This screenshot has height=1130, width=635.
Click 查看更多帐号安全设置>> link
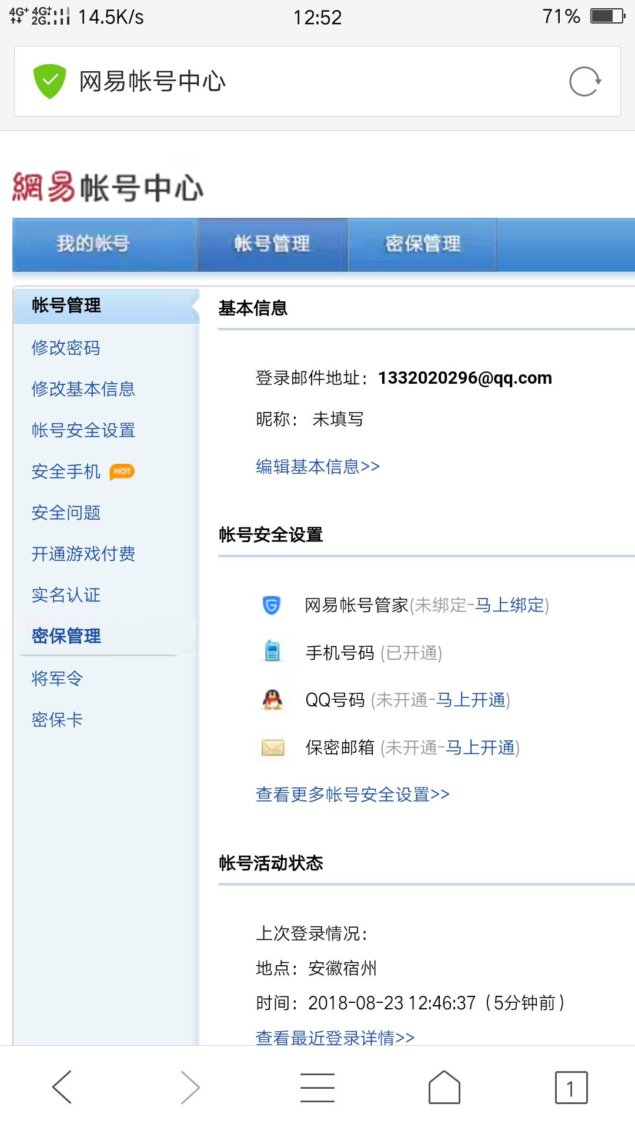coord(353,795)
